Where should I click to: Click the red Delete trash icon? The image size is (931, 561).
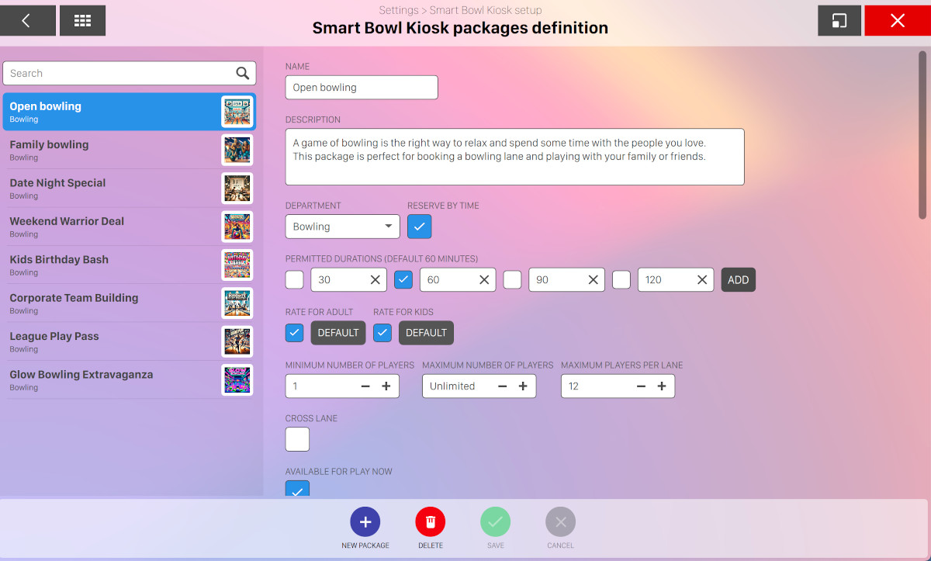tap(431, 522)
